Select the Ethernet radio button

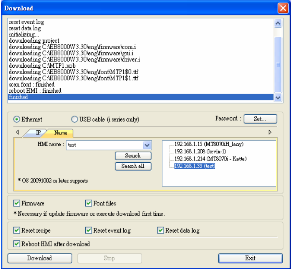(x=17, y=119)
